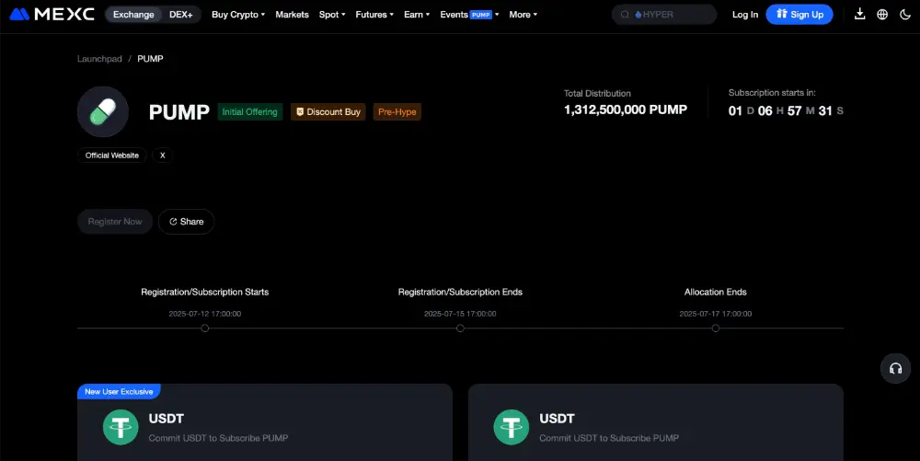Open the Markets page

tap(292, 15)
